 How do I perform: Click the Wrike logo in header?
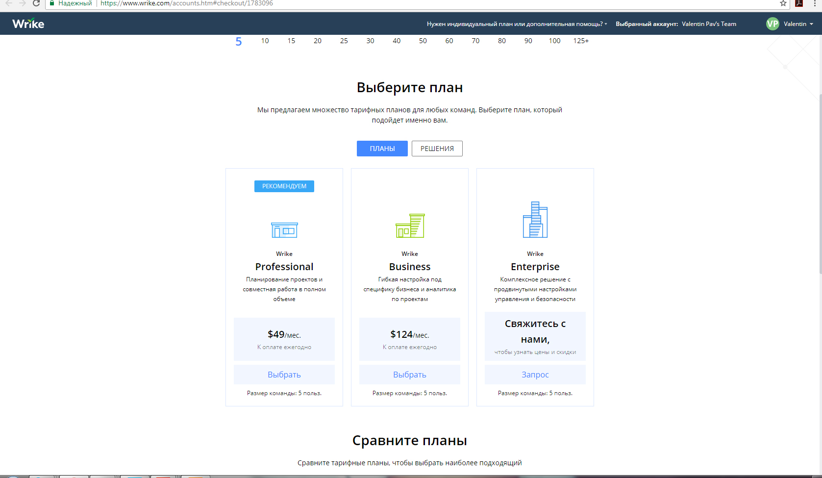(x=28, y=24)
